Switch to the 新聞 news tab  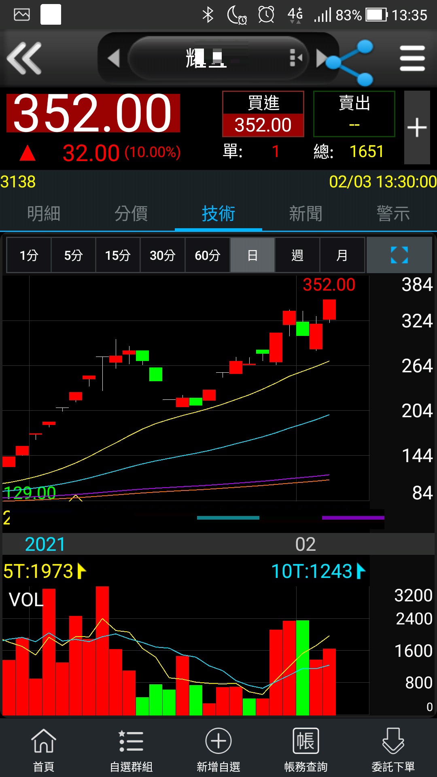click(306, 213)
